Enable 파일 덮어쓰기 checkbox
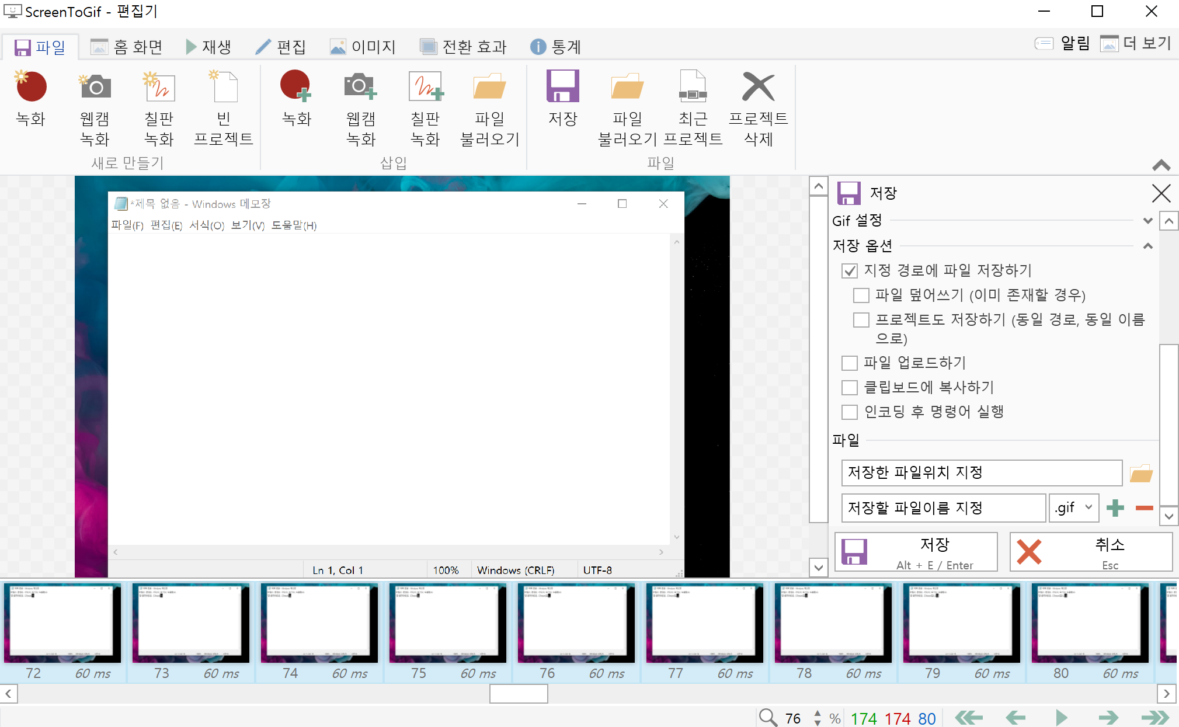 [861, 295]
